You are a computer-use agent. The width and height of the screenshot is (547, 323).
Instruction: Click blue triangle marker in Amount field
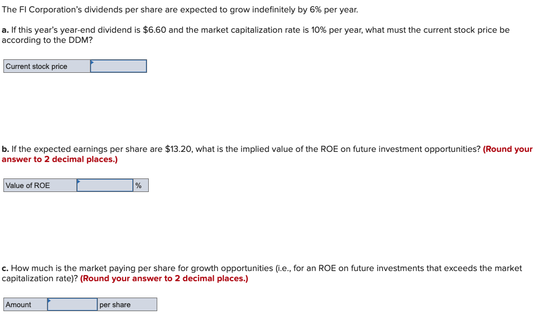49,300
